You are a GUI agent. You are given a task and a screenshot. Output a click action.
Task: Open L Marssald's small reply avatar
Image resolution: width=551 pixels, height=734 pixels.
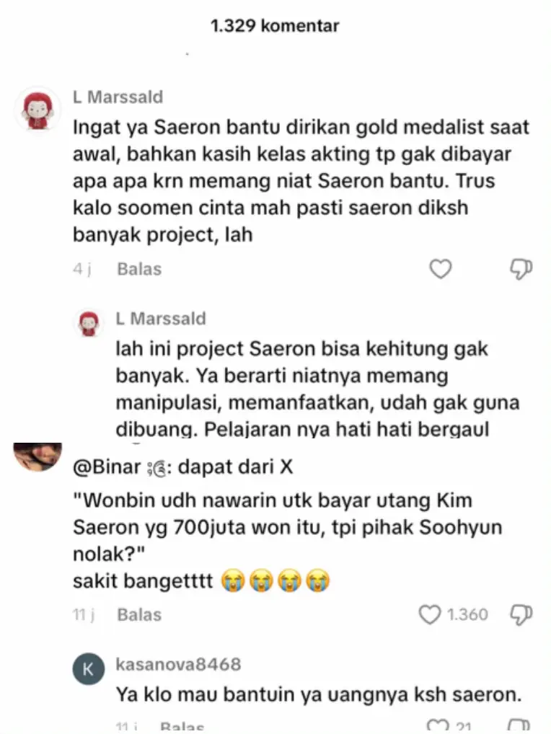click(x=89, y=324)
